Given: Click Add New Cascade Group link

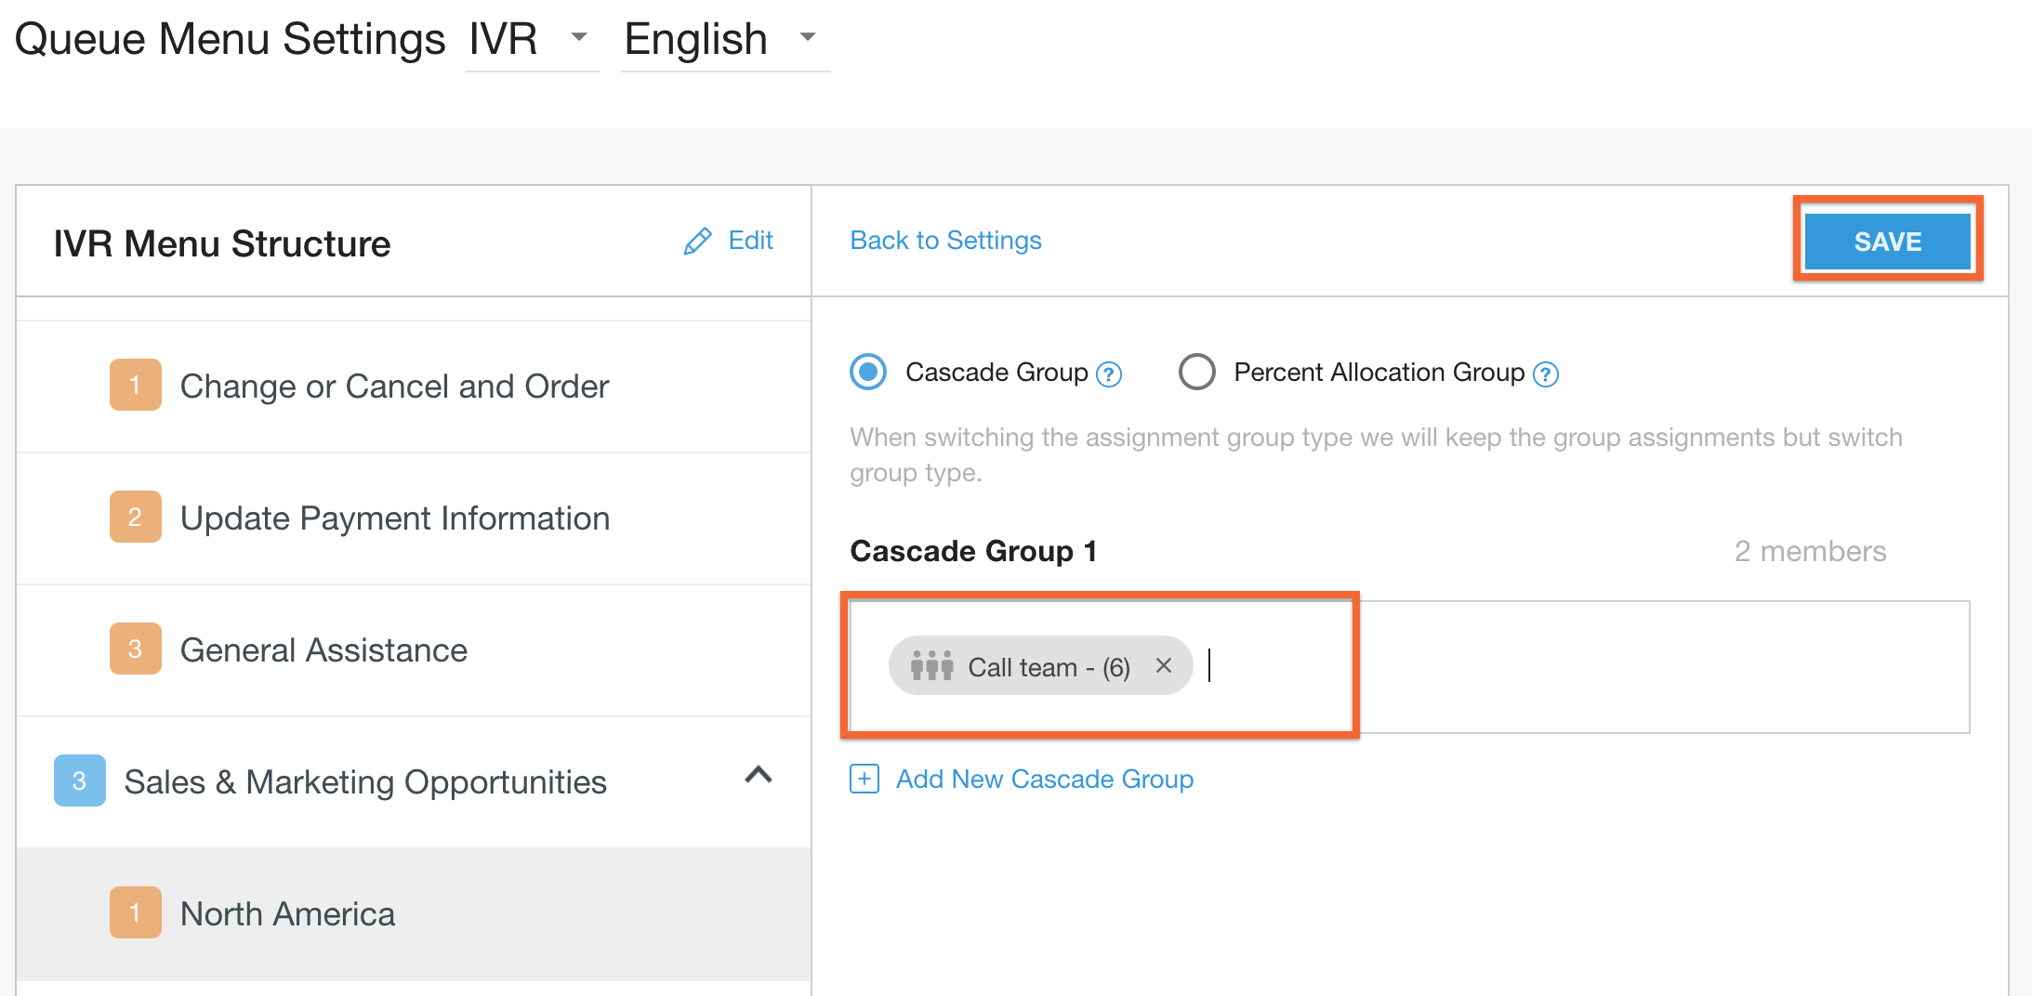Looking at the screenshot, I should 1044,779.
